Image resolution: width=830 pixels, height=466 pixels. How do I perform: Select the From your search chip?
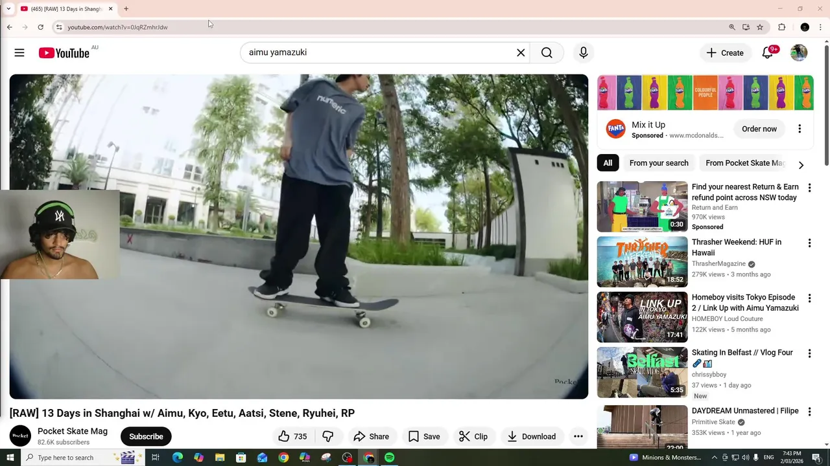point(659,163)
